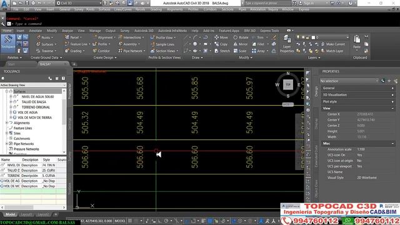Select TERRENO ORIGINAL surface in tree
Image resolution: width=400 pixels, height=225 pixels.
click(36, 107)
